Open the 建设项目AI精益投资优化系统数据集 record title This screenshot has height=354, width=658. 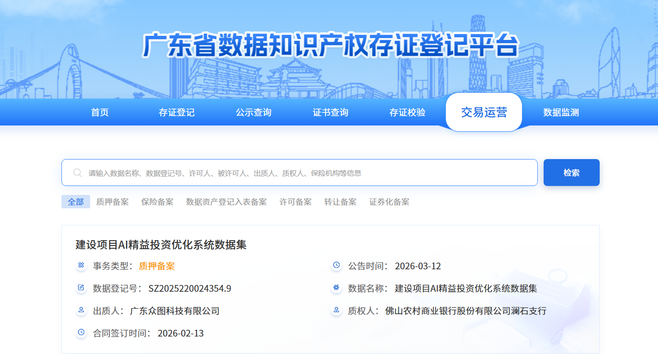pos(161,245)
